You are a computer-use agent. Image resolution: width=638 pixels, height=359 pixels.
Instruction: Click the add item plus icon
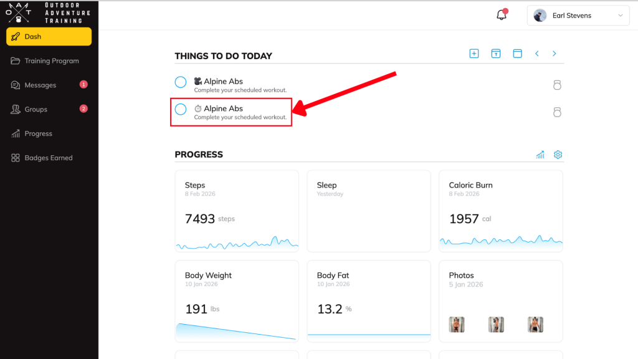pyautogui.click(x=474, y=54)
